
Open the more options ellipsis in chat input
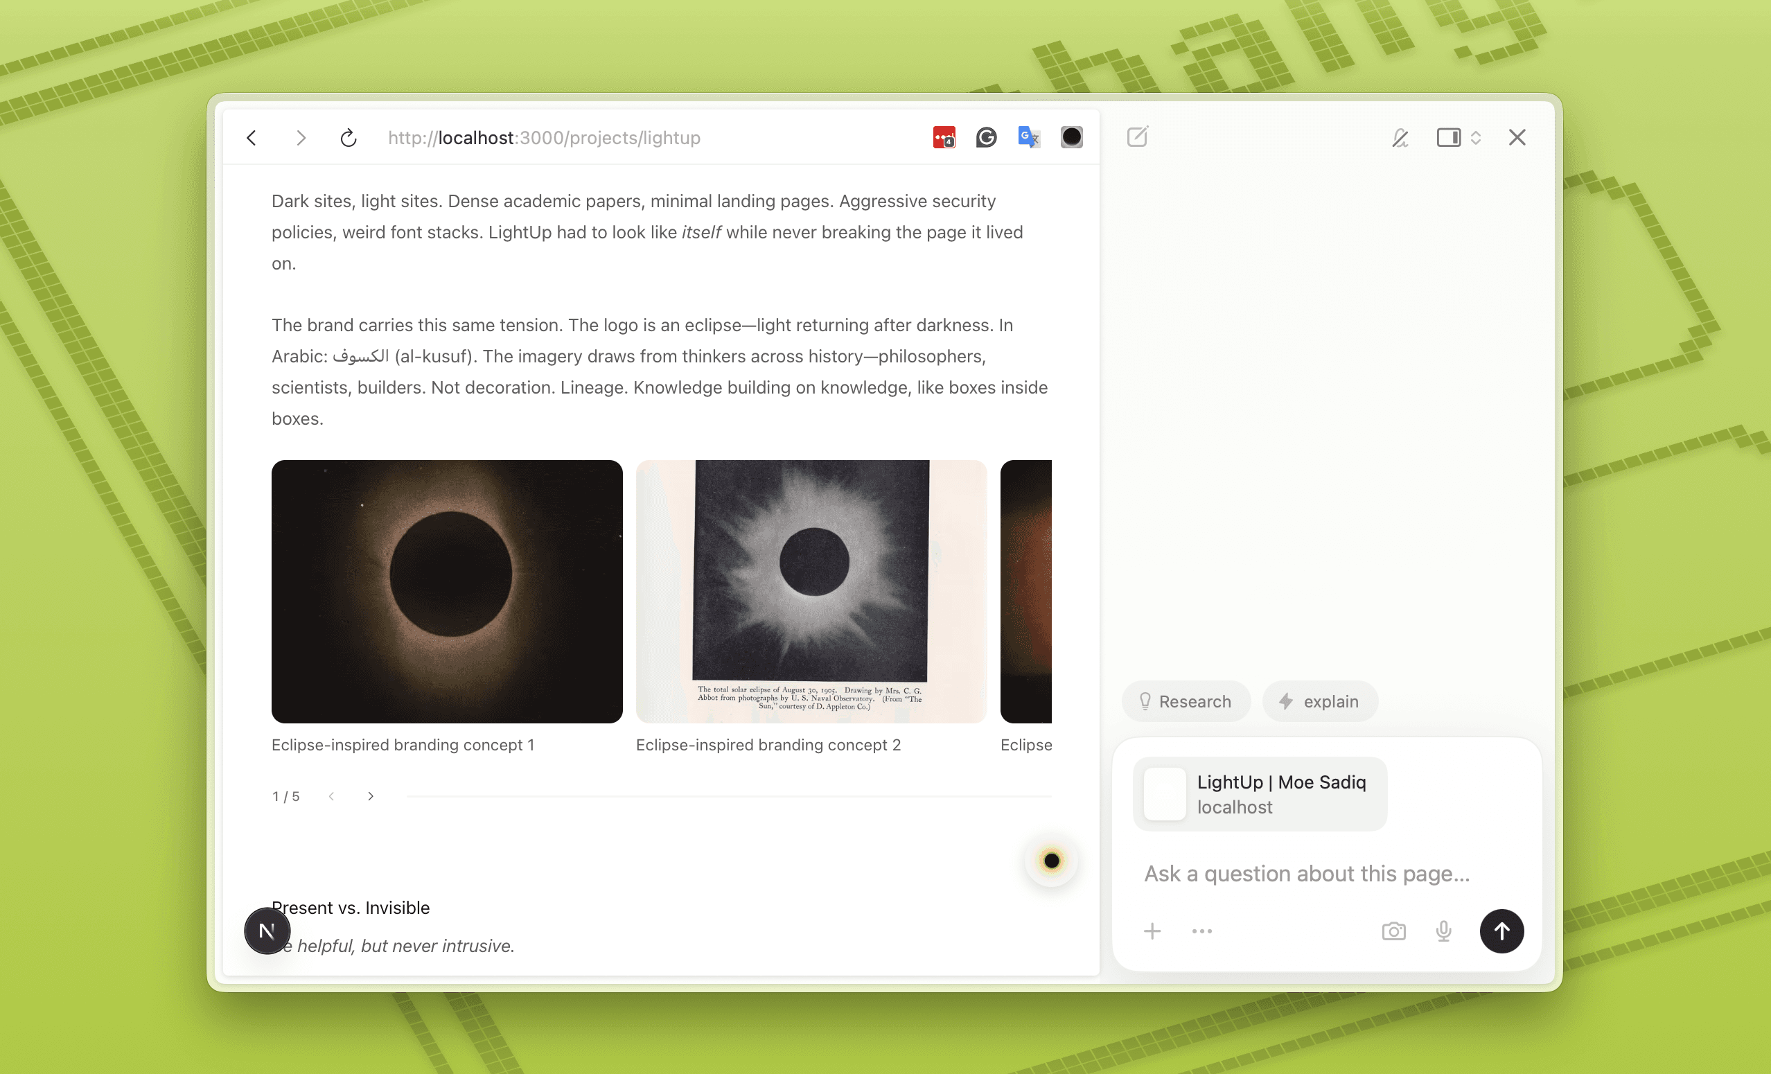click(1201, 931)
